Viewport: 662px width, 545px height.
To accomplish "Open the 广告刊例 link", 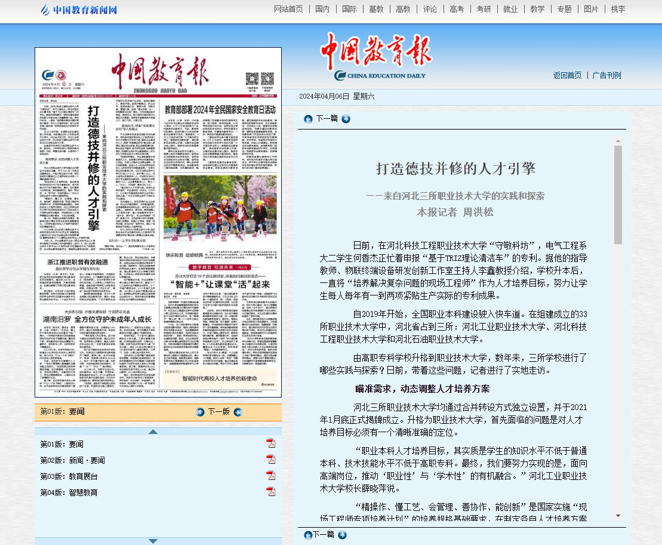I will (x=606, y=75).
